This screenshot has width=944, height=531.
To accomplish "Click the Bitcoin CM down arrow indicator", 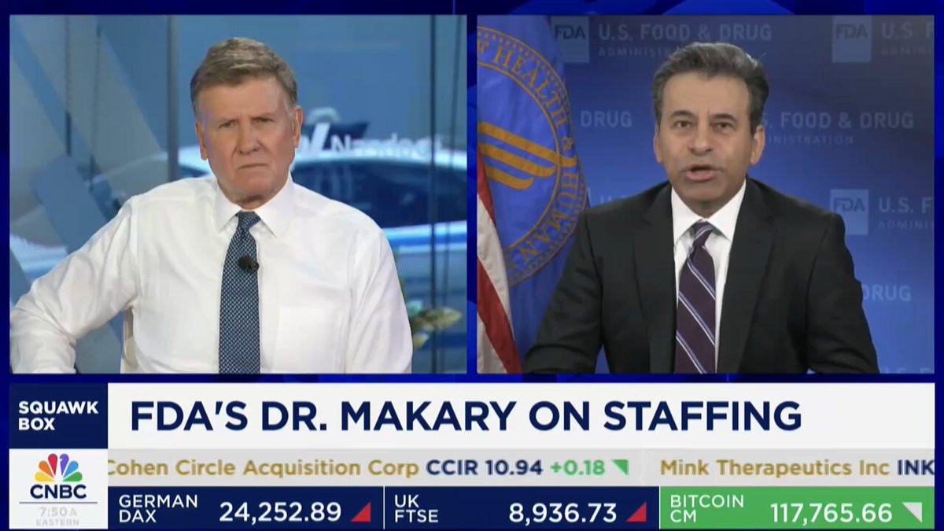I will pyautogui.click(x=913, y=513).
